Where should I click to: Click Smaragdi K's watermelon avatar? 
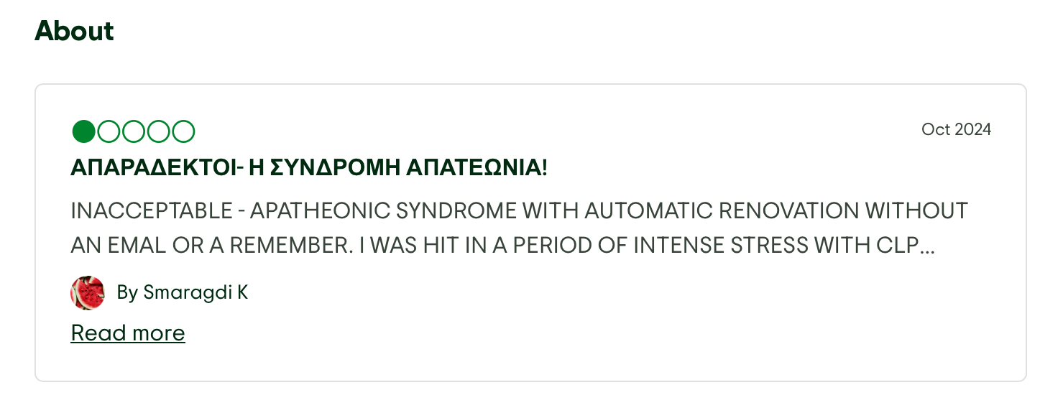pyautogui.click(x=88, y=293)
